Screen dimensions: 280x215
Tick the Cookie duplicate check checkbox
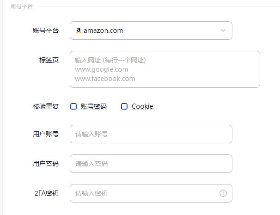124,106
